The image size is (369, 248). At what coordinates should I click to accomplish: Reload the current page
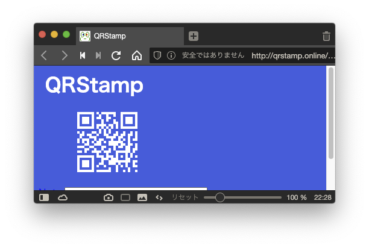pyautogui.click(x=116, y=55)
